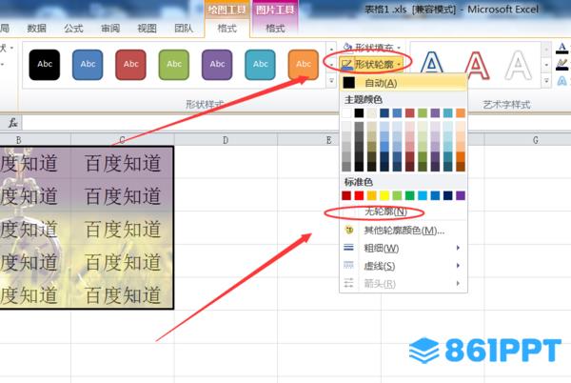This screenshot has height=383, width=571.
Task: Select 无轮廓(N) no outline option
Action: pyautogui.click(x=404, y=212)
